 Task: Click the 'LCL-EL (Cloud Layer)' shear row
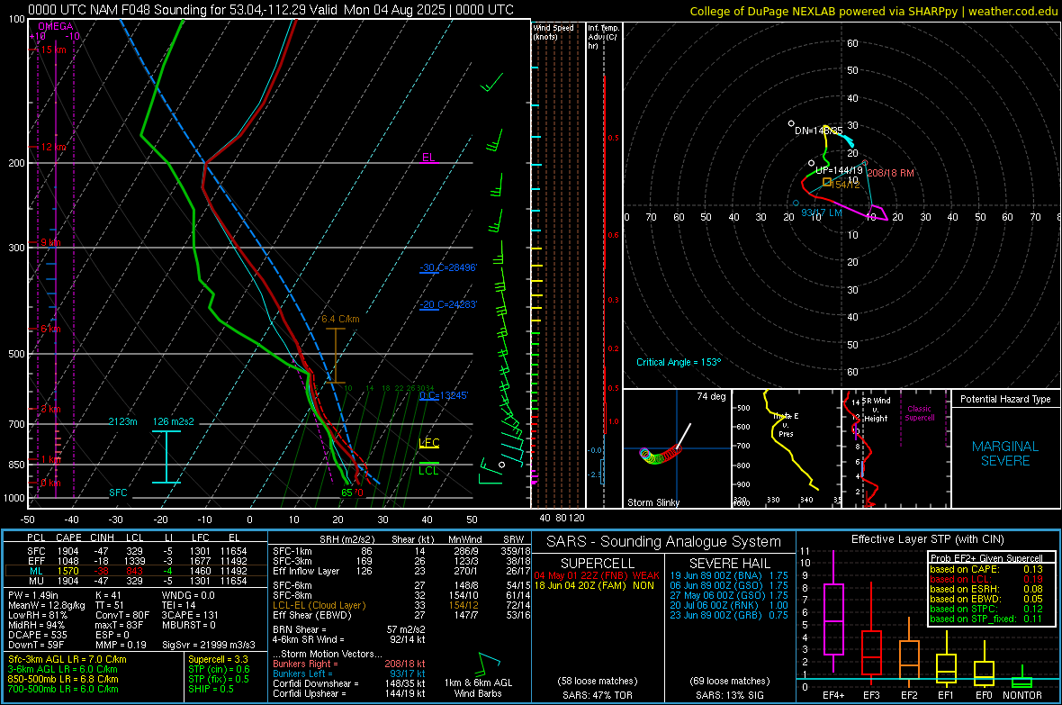401,605
